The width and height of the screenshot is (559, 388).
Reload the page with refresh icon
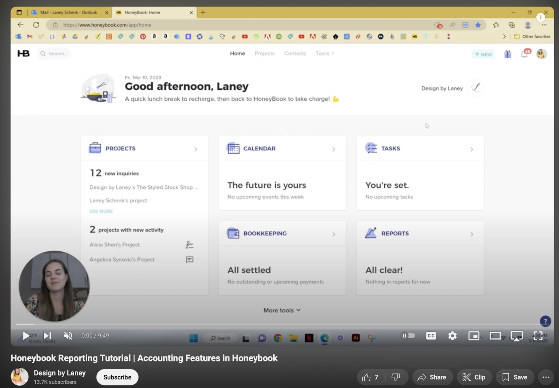pyautogui.click(x=36, y=25)
